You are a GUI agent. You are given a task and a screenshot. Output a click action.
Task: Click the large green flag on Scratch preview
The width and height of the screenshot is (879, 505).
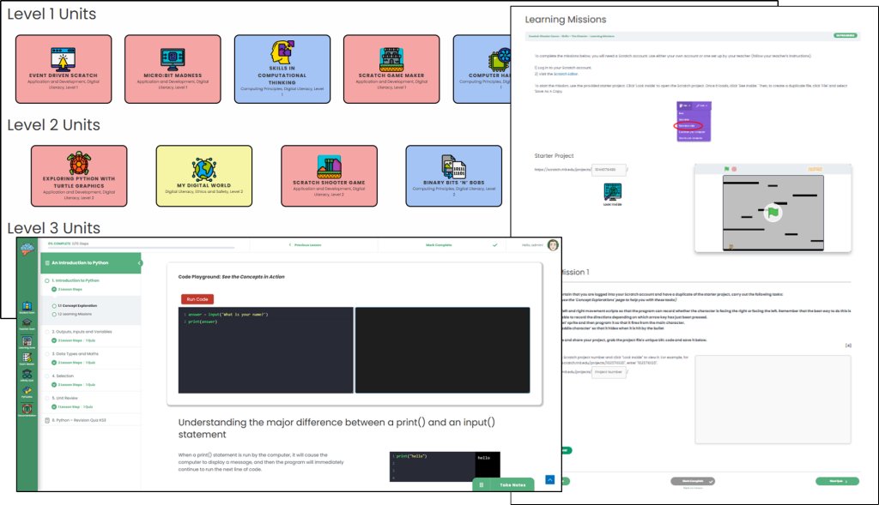773,212
